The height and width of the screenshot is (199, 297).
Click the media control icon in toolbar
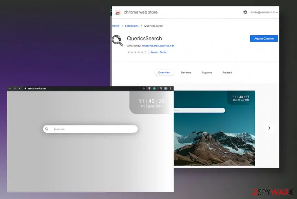pos(161,88)
